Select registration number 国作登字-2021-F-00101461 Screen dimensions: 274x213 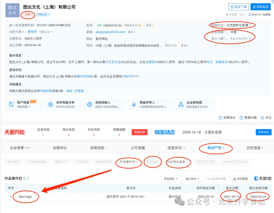point(126,197)
